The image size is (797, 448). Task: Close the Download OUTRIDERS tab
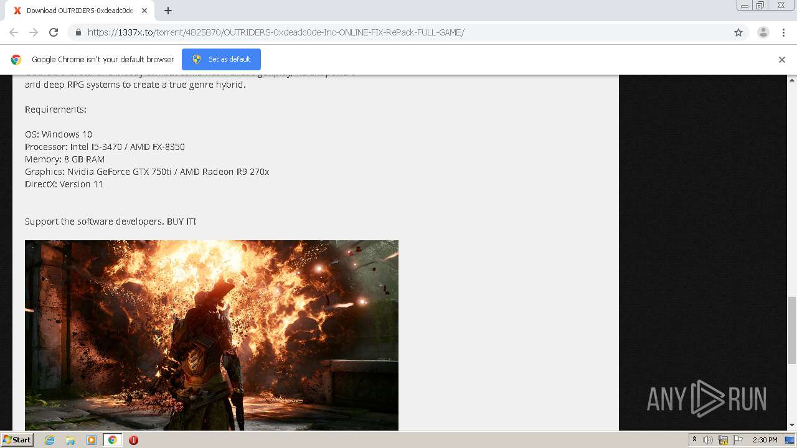[144, 11]
